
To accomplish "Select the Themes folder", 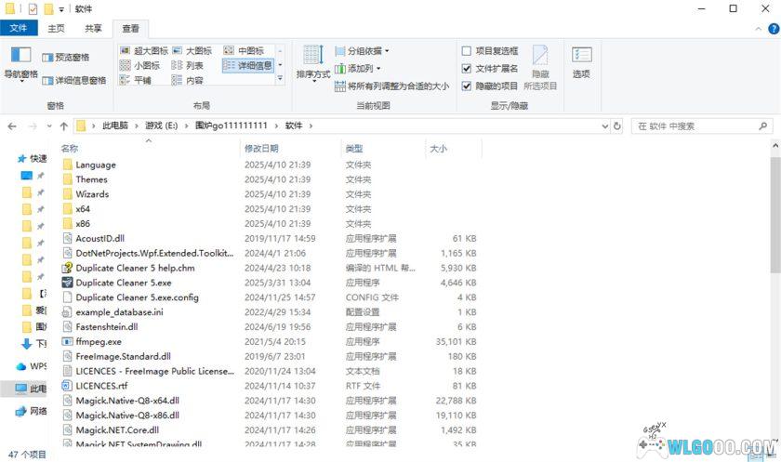I will pyautogui.click(x=91, y=179).
